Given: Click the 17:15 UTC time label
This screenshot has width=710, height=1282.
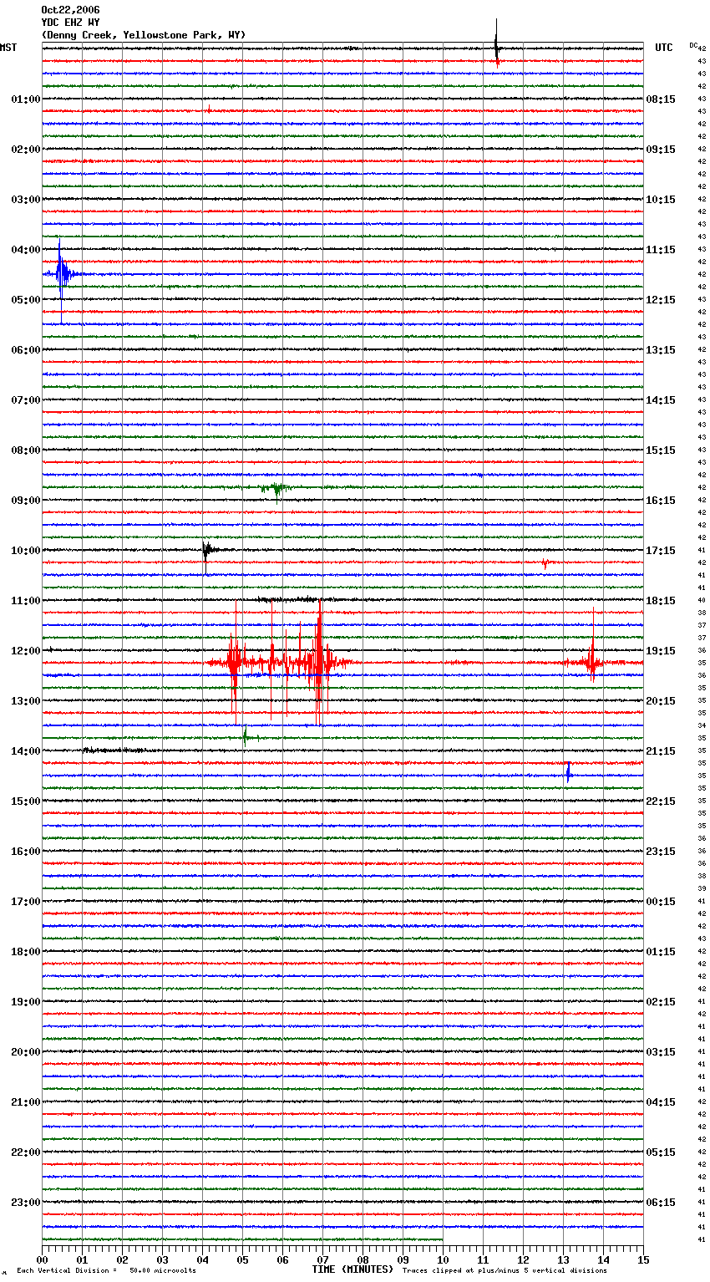Looking at the screenshot, I should tap(661, 551).
